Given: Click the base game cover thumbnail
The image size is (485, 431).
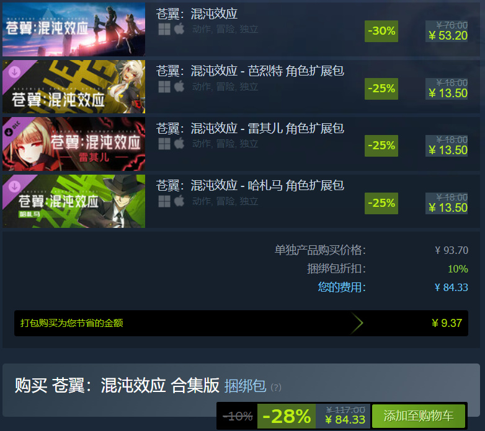Looking at the screenshot, I should click(74, 29).
